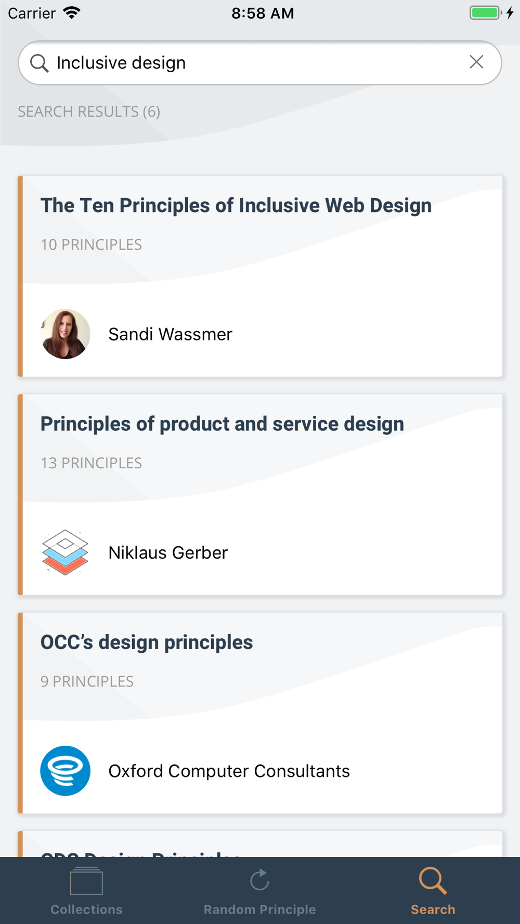The width and height of the screenshot is (520, 924).
Task: Tap the Random Principle refresh icon
Action: (x=259, y=880)
